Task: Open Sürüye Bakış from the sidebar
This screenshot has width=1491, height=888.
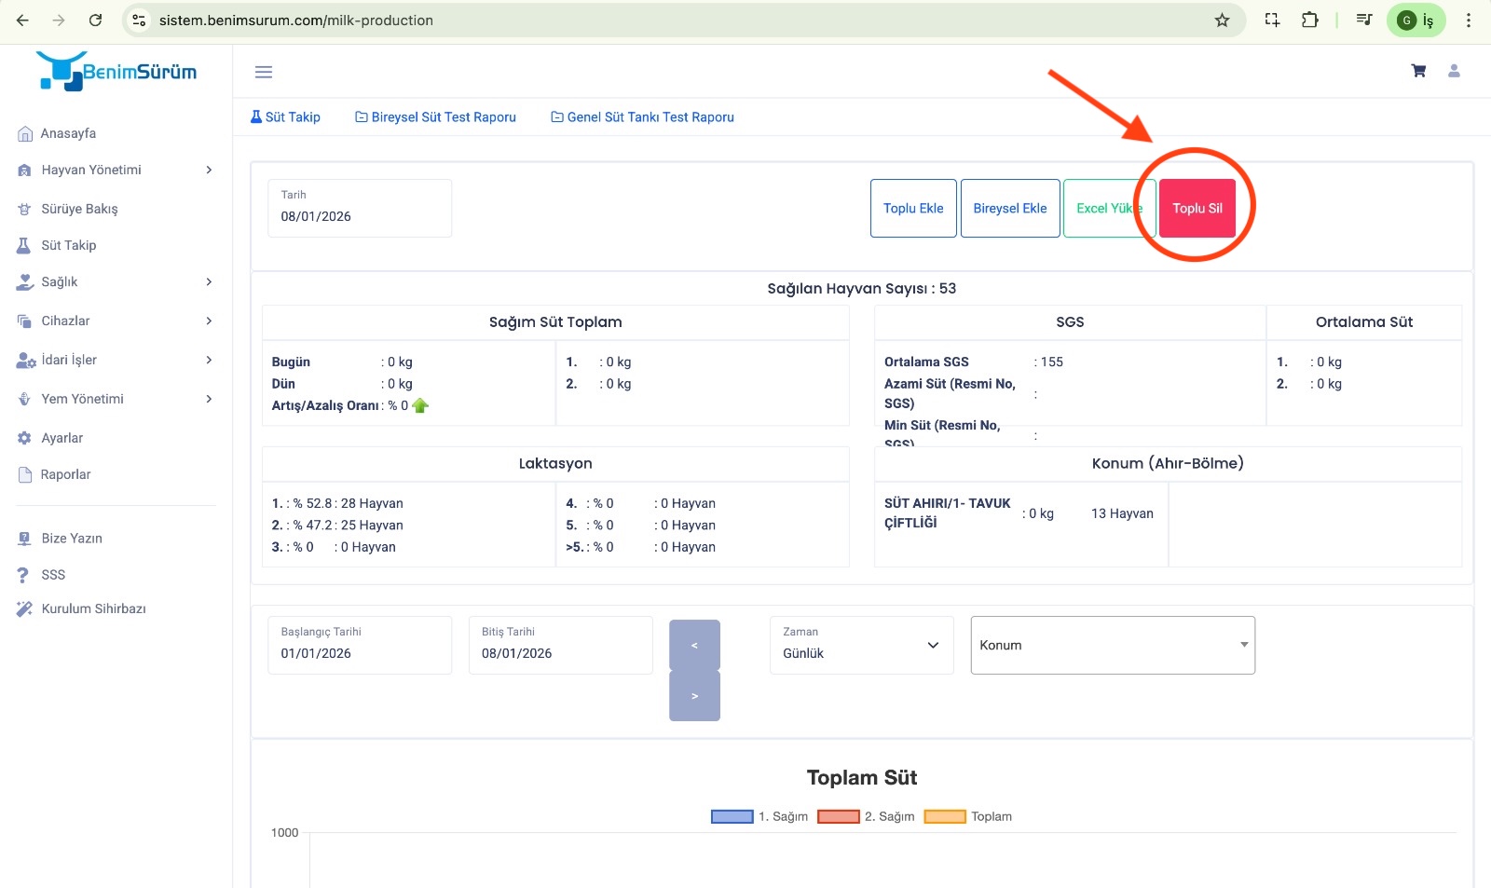Action: coord(79,209)
